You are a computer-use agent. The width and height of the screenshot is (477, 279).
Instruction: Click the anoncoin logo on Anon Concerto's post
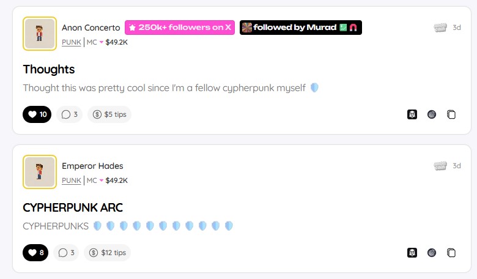tap(440, 28)
